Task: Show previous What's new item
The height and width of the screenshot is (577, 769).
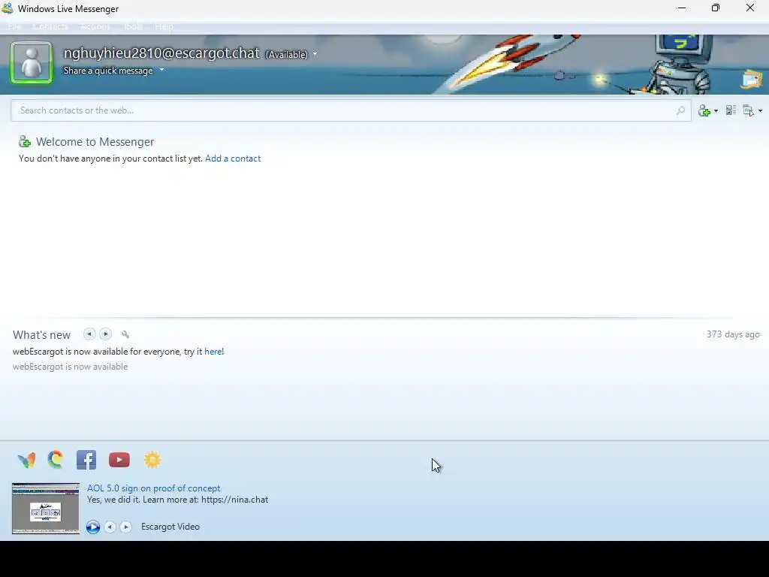Action: (89, 334)
